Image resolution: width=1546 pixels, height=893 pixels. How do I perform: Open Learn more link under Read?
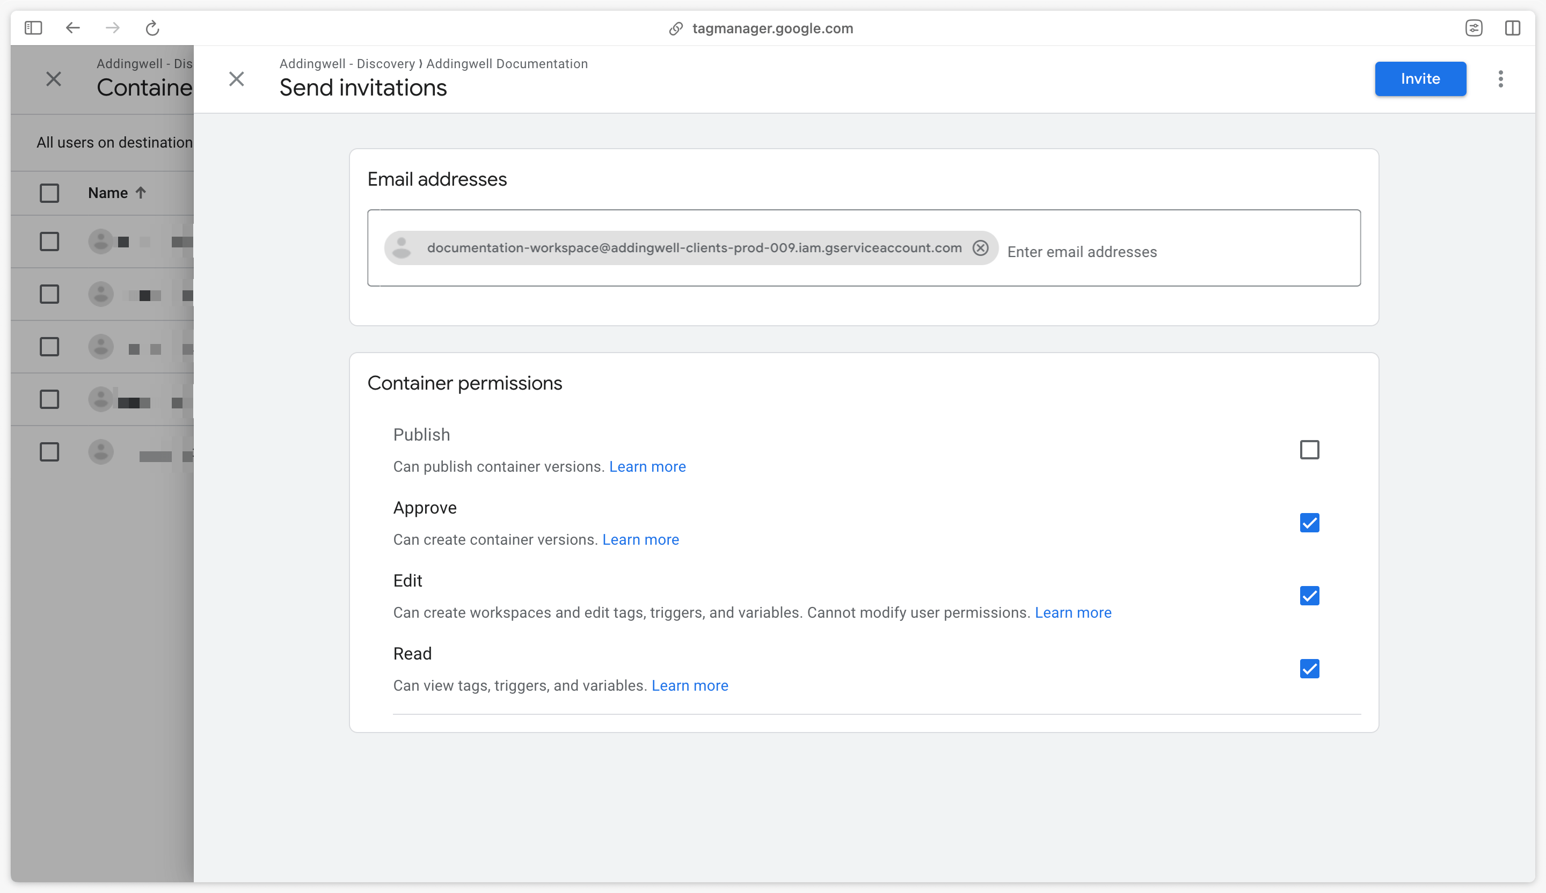690,686
